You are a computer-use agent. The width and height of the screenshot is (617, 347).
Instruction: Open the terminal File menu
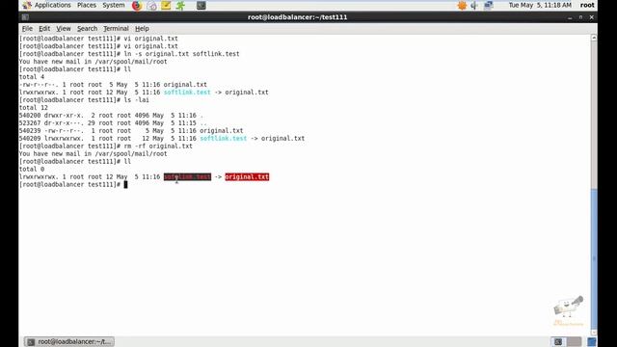(27, 28)
